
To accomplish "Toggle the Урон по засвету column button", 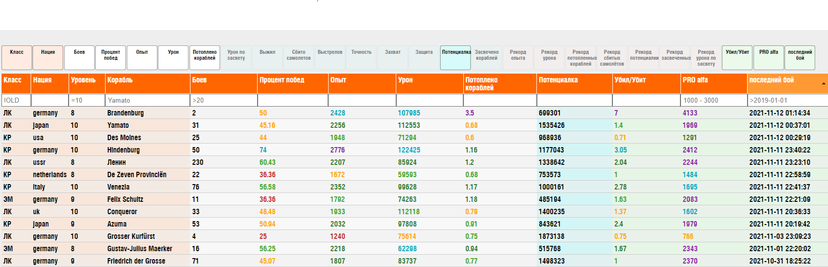I will coord(236,58).
